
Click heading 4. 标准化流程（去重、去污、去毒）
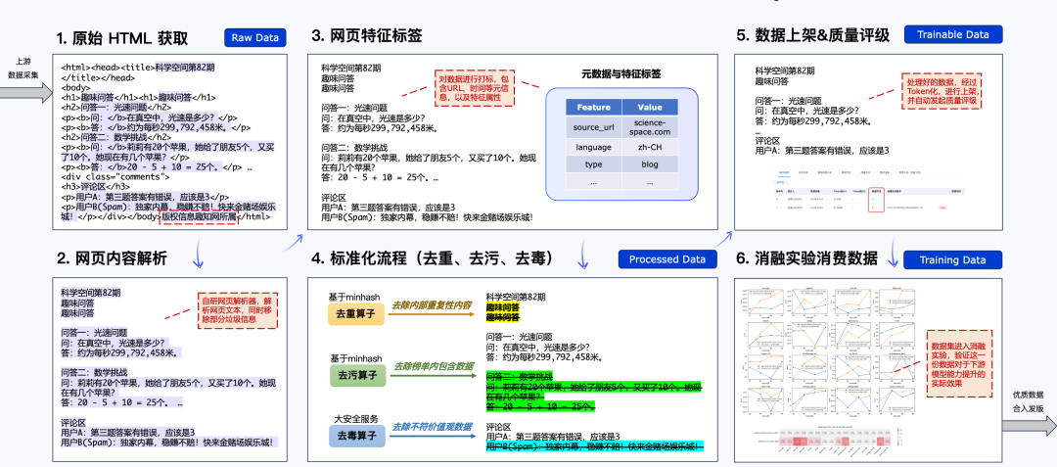(x=433, y=258)
